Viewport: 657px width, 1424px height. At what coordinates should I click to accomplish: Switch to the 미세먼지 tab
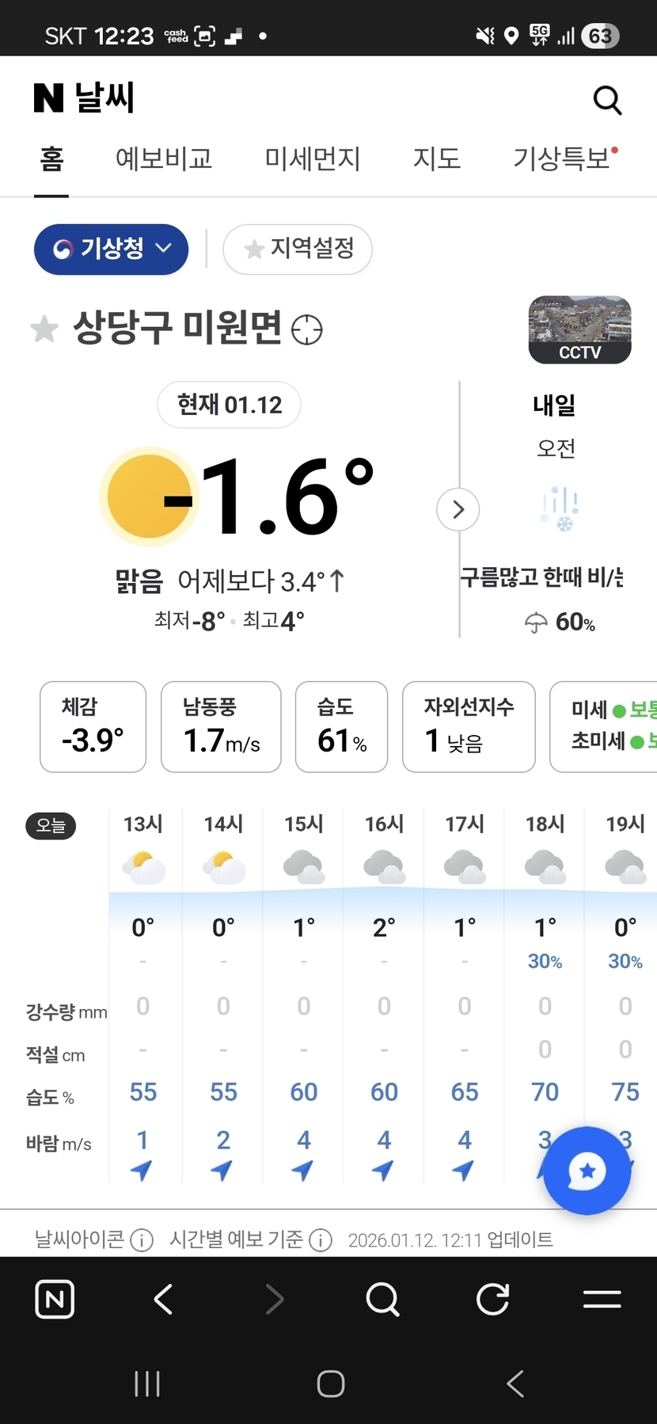click(x=312, y=159)
